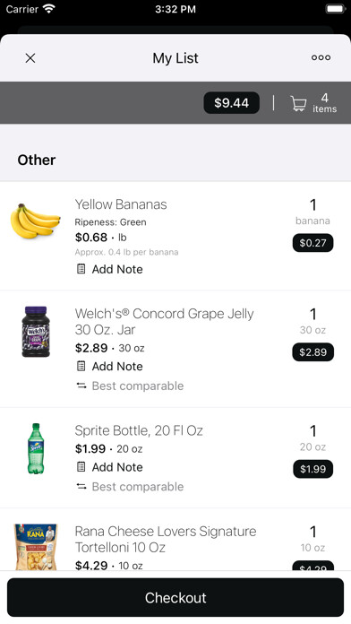
Task: Tap the $9.44 total price badge
Action: click(231, 103)
